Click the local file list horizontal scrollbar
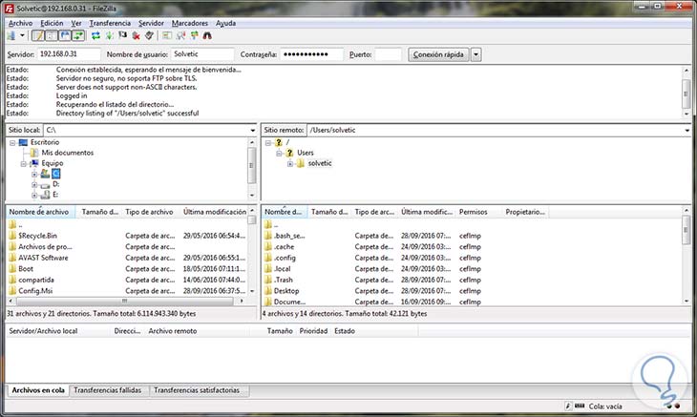The width and height of the screenshot is (697, 417). 125,302
